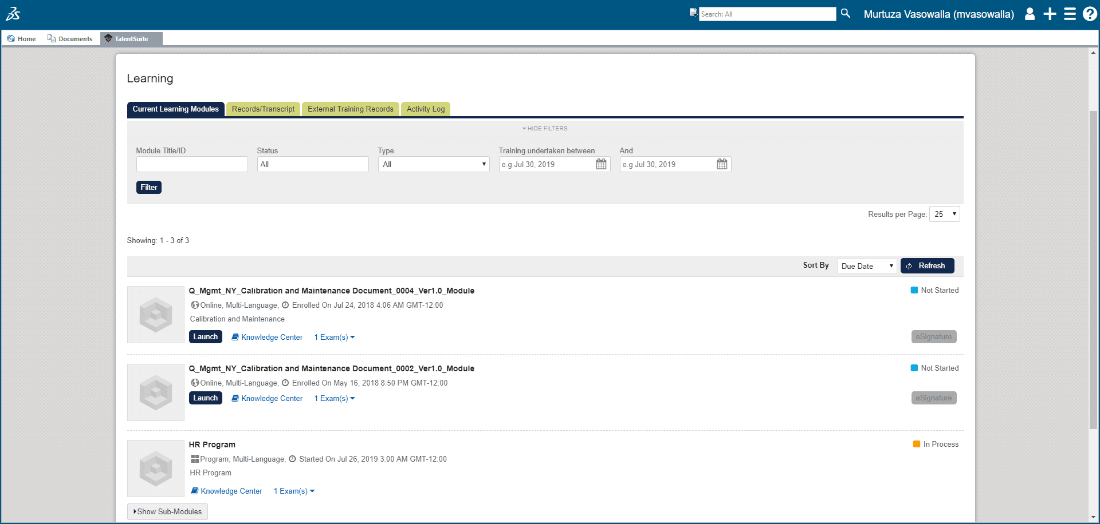Click the Module Title/ID input field

[192, 164]
